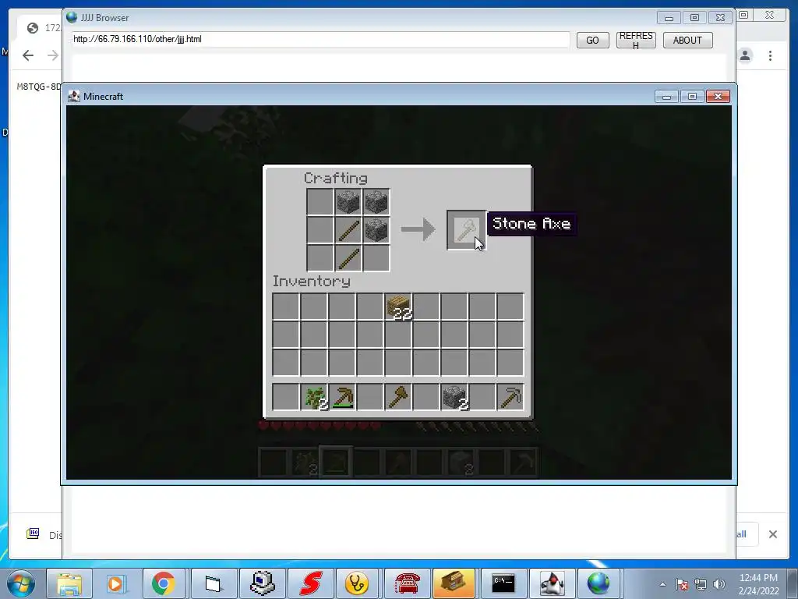Click the JJJJ Browser URL address field

click(320, 39)
